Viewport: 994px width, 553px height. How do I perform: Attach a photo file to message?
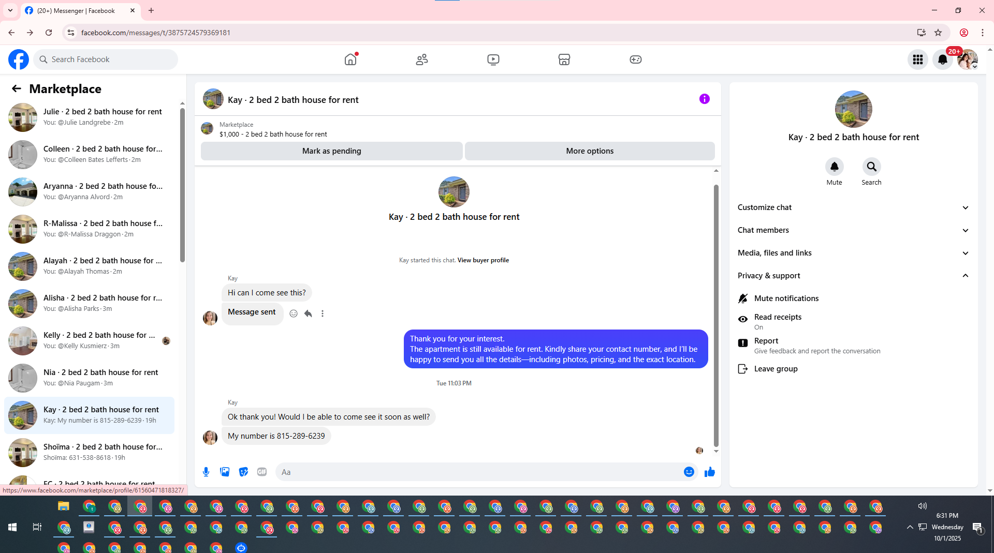[x=225, y=472]
